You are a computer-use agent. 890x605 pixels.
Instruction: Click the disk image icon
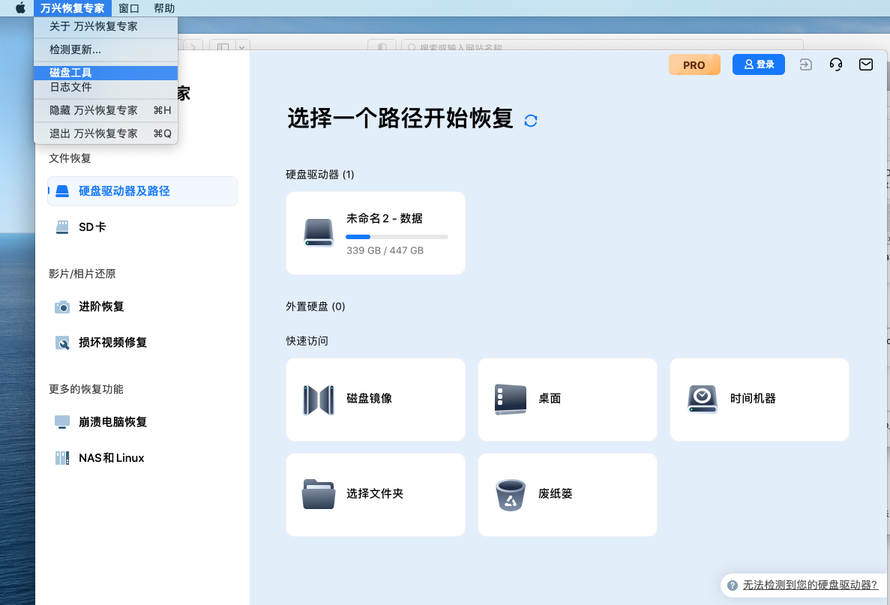pos(319,400)
